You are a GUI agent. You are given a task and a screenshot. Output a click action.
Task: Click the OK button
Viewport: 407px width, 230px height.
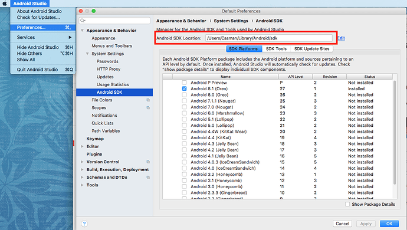pos(389,224)
